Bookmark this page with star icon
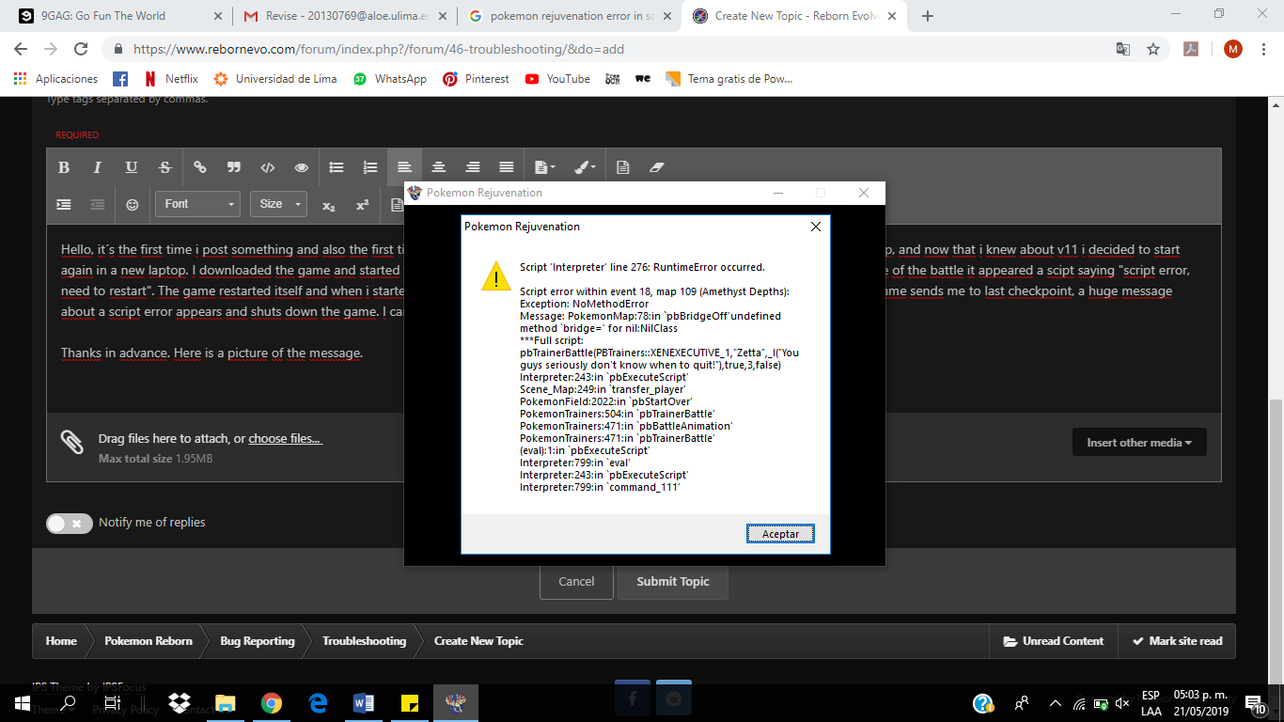The image size is (1284, 722). pyautogui.click(x=1153, y=50)
